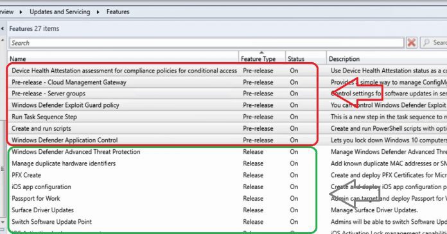Sort by the Feature Type column header
447x234 pixels.
pos(261,58)
